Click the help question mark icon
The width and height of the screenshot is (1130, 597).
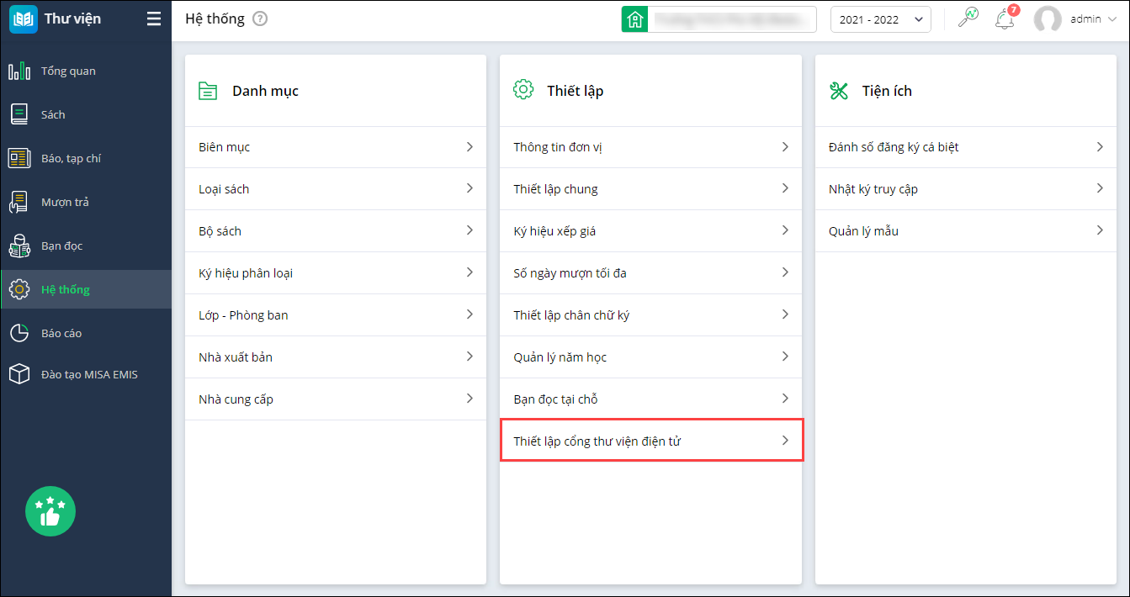[x=260, y=18]
